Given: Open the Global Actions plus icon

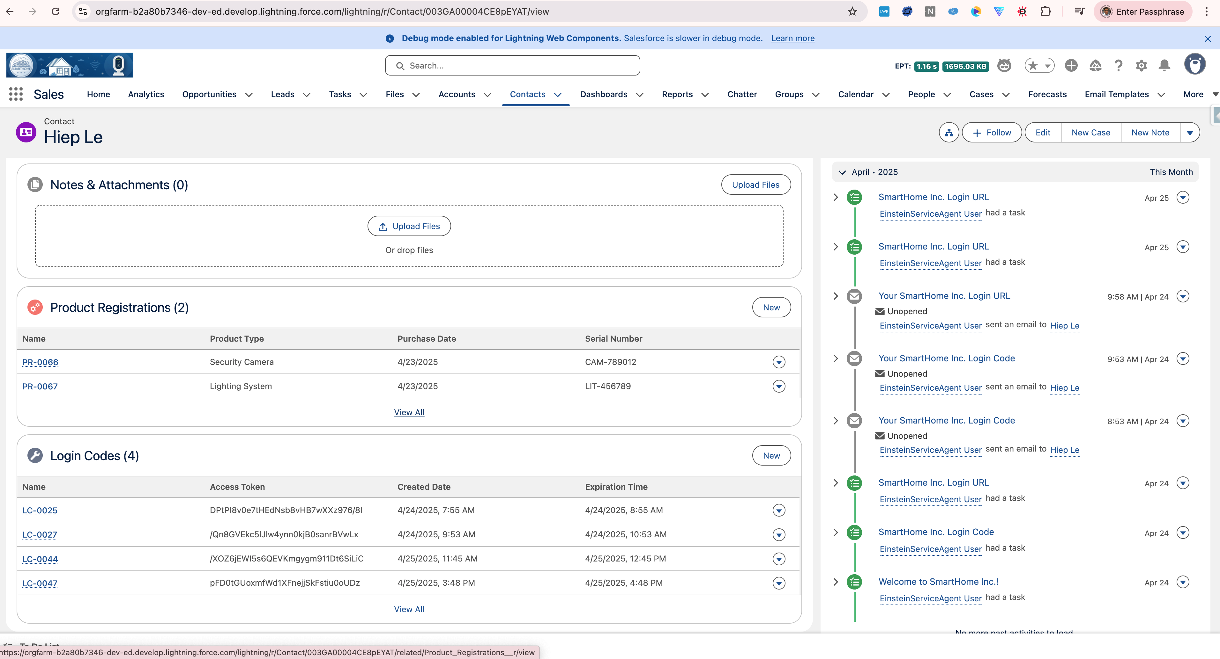Looking at the screenshot, I should (x=1071, y=66).
